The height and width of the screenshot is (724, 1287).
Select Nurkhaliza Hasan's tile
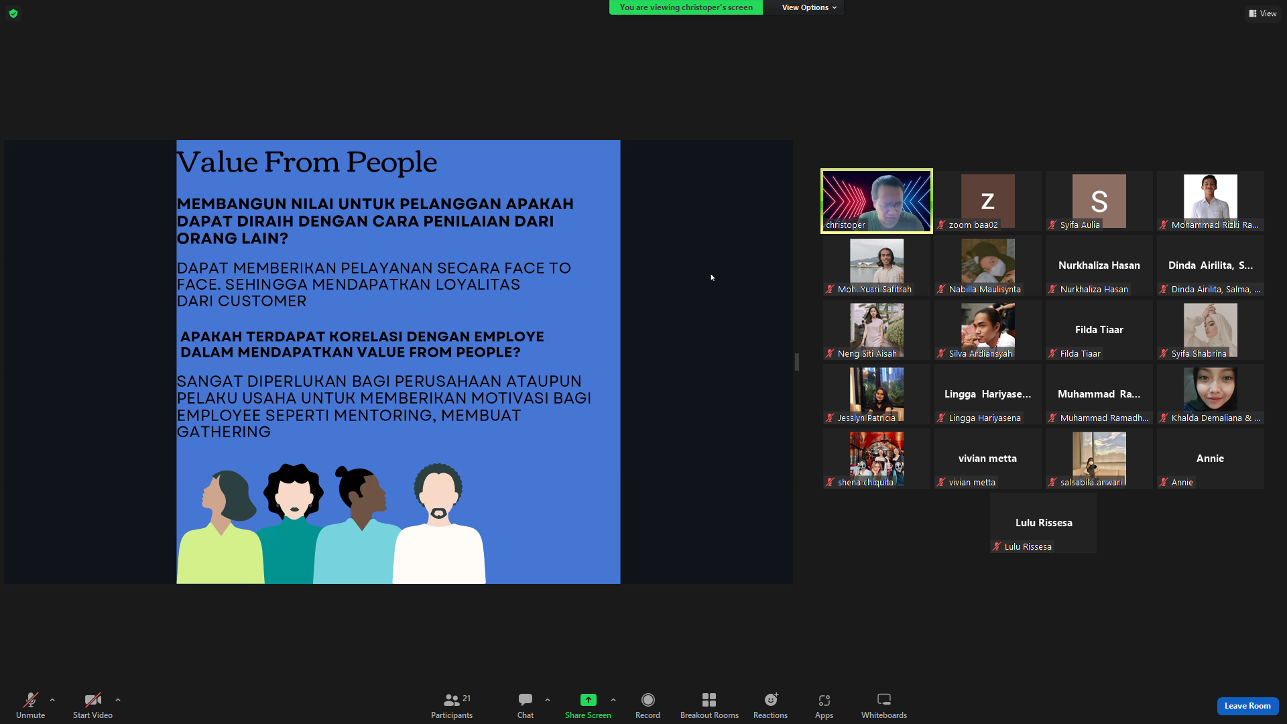point(1099,265)
